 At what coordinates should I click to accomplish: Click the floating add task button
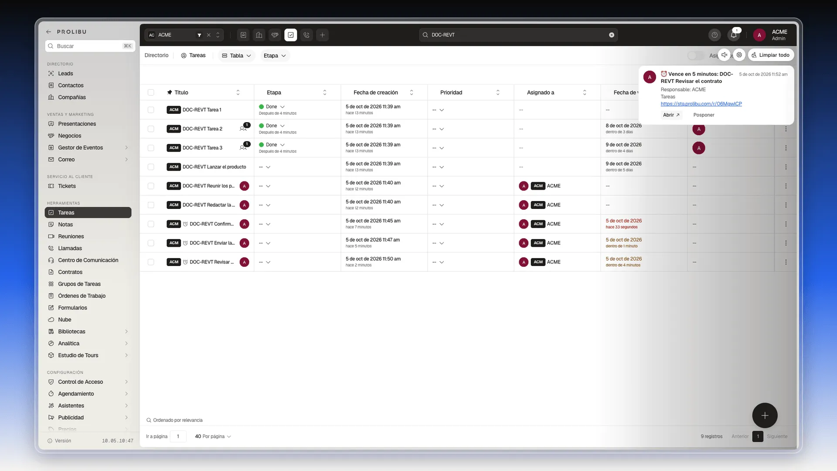pos(765,416)
